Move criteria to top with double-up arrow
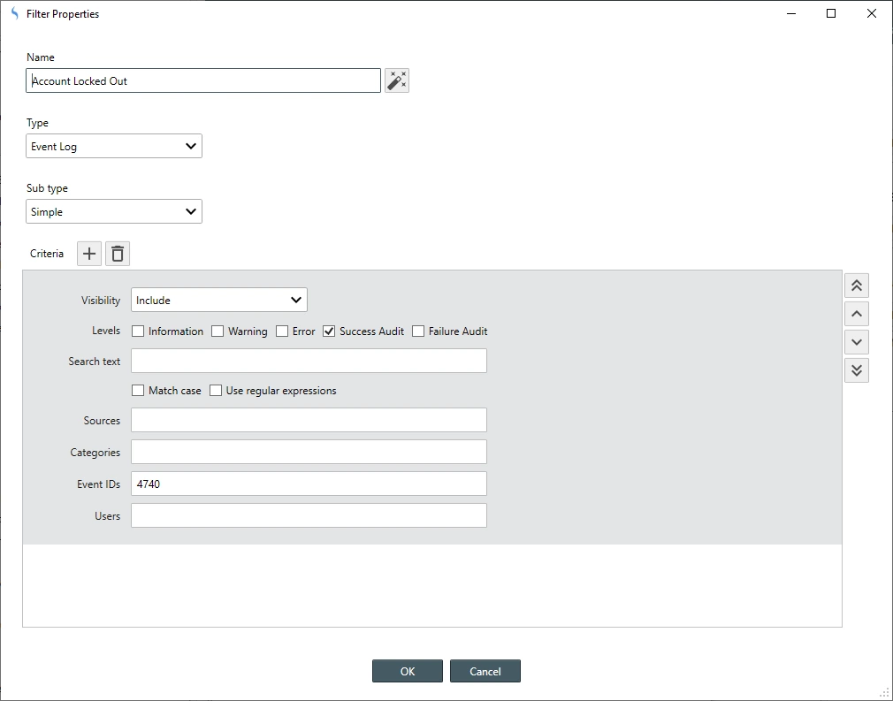Image resolution: width=893 pixels, height=701 pixels. [856, 286]
